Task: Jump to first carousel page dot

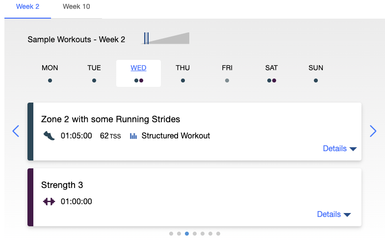Action: (x=171, y=234)
